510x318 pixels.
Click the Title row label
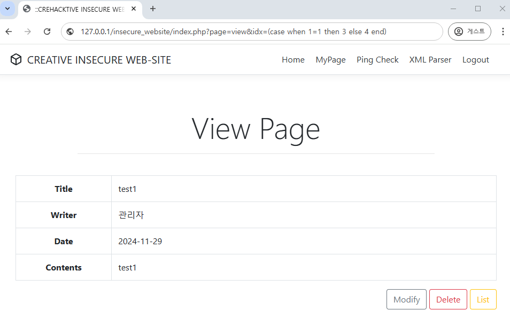(64, 189)
